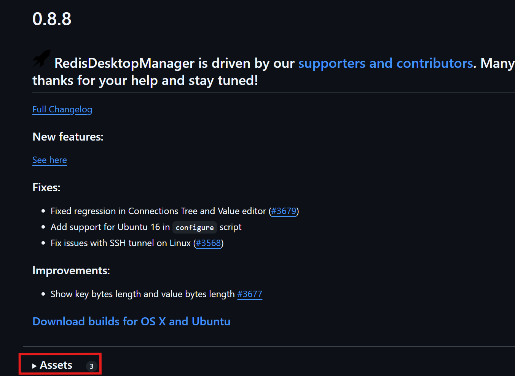This screenshot has height=376, width=515.
Task: Click the Assets count badge showing 3
Action: pos(91,366)
